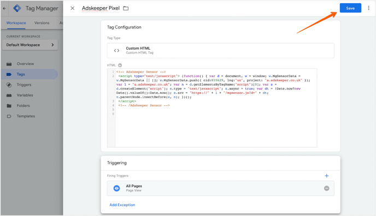Click the CURRENT WORKSPACE label
This screenshot has width=376, height=216.
point(23,37)
